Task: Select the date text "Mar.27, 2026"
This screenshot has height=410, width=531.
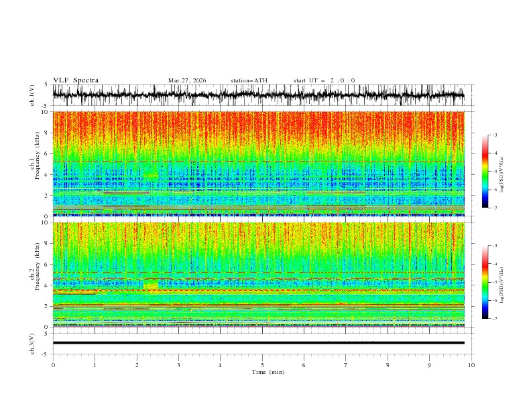Action: [x=187, y=80]
